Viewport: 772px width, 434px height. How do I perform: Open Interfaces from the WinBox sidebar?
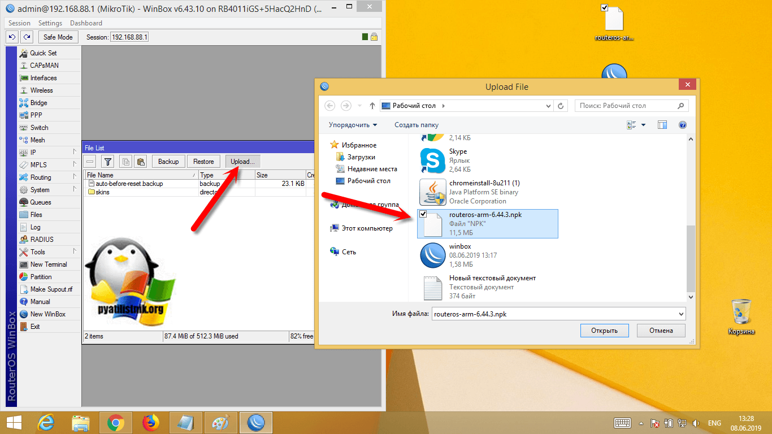coord(43,78)
